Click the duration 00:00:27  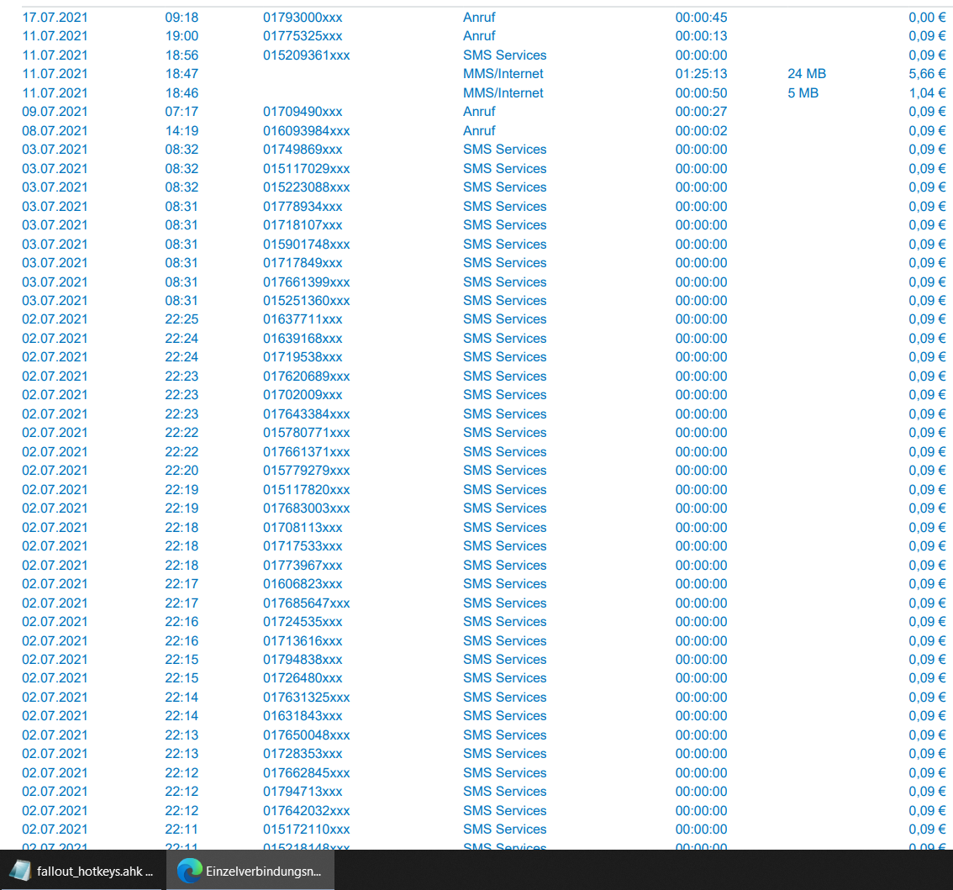702,111
